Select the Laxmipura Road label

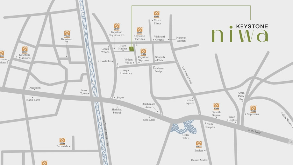(187, 75)
